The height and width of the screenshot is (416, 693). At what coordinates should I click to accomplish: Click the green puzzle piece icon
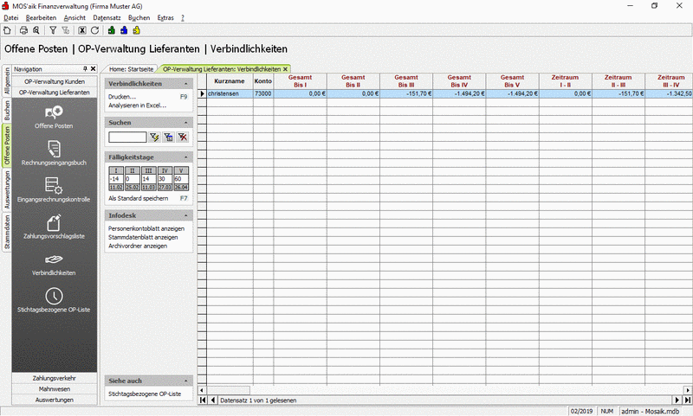click(112, 30)
